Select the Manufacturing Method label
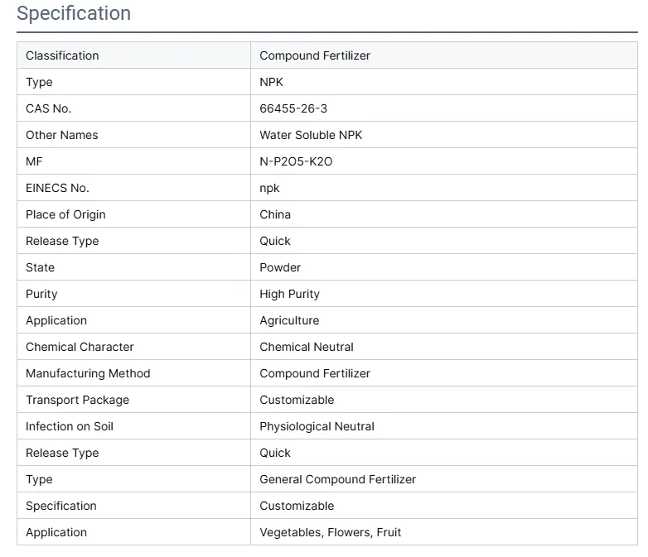Viewport: 648px width, 557px height. 88,373
